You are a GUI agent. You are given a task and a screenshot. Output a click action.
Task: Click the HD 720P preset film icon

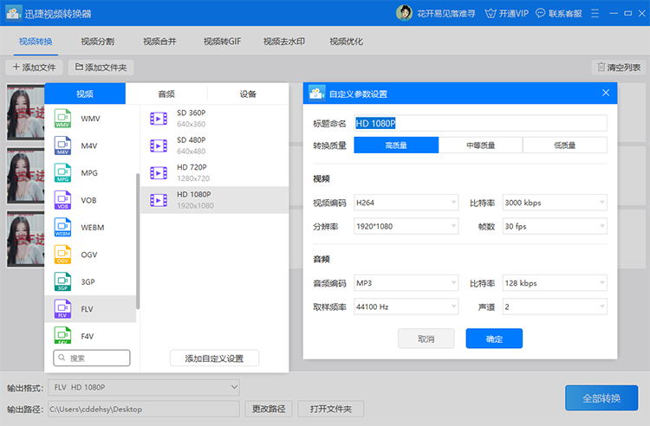click(x=159, y=173)
